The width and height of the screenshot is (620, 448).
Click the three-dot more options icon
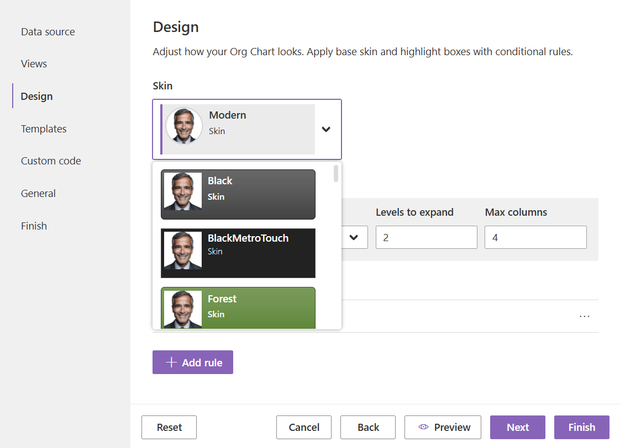click(584, 317)
